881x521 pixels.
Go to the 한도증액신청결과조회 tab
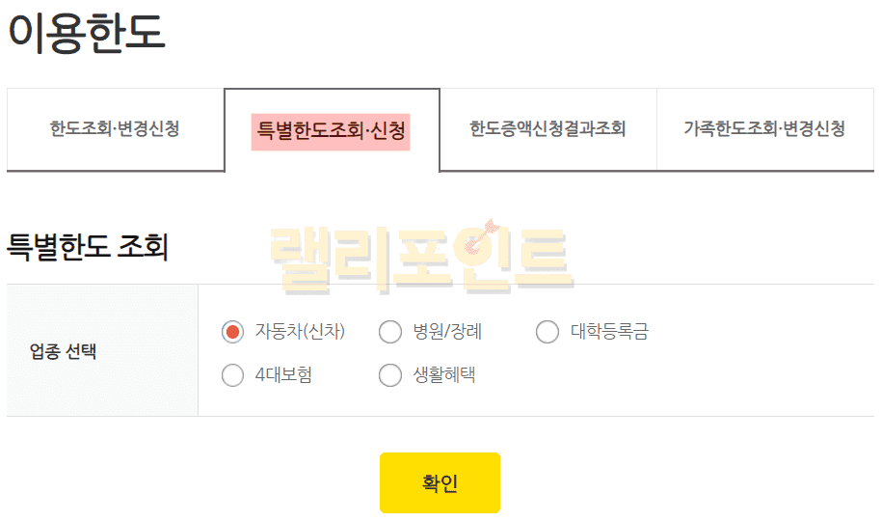point(547,129)
